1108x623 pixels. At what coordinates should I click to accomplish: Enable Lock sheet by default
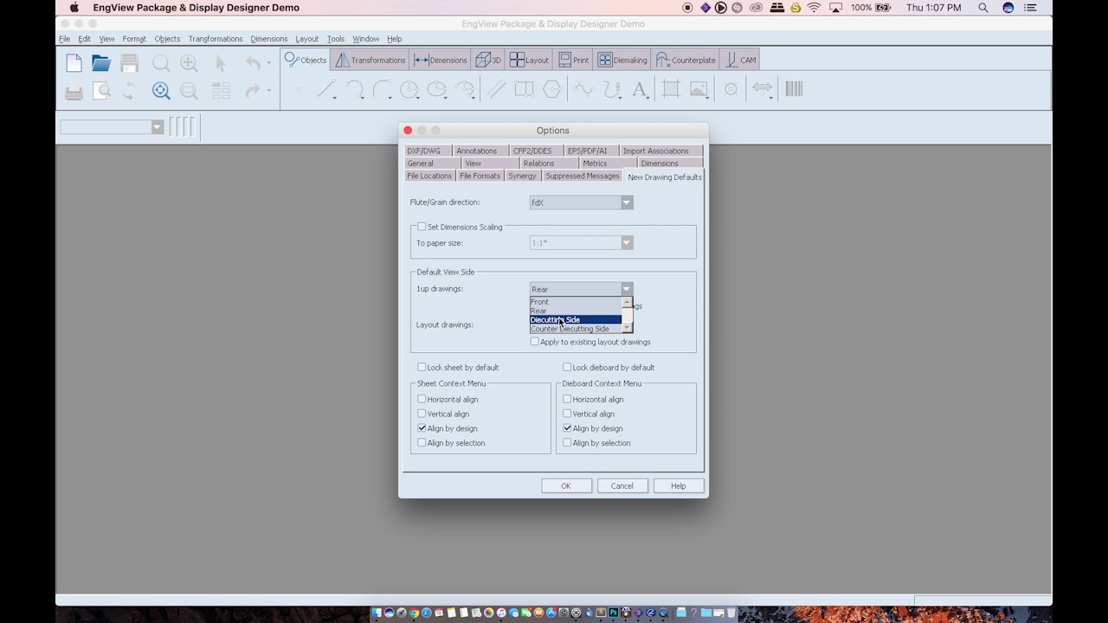tap(422, 367)
